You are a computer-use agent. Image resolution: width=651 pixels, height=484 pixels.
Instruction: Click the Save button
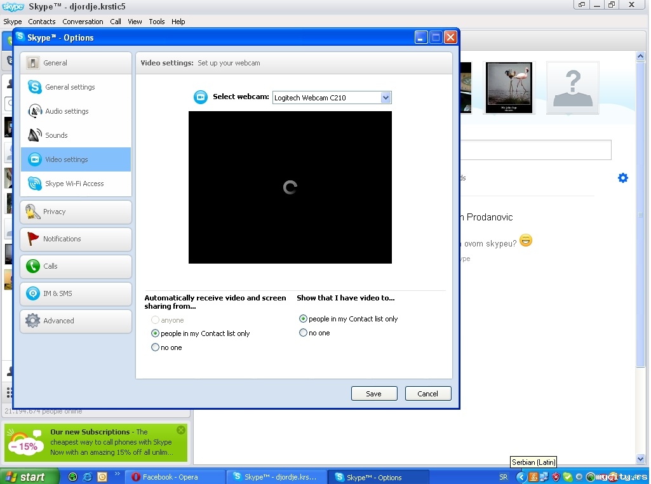click(373, 394)
